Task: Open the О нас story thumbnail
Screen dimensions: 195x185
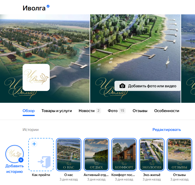Action: click(69, 155)
